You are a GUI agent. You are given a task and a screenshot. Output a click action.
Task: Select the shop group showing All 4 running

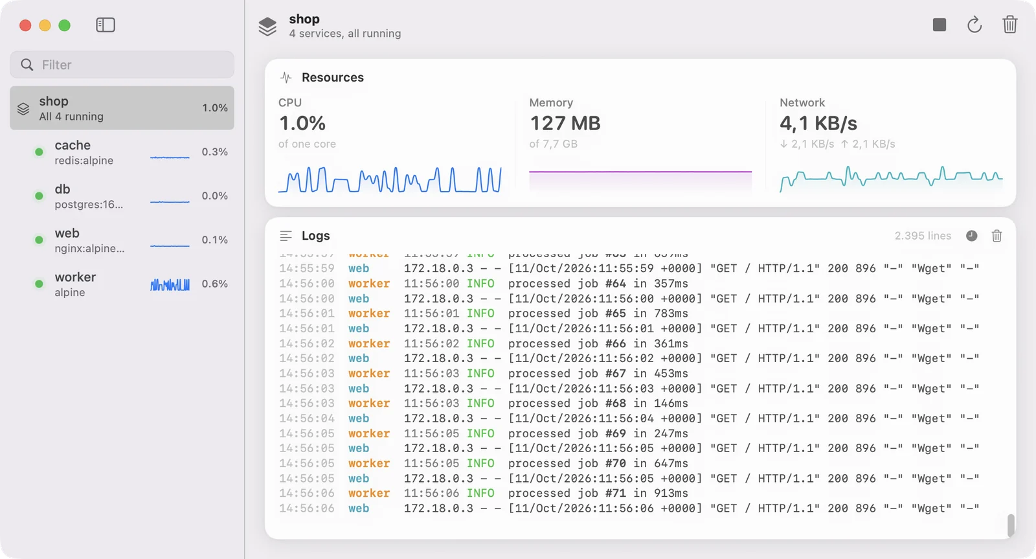coord(122,108)
